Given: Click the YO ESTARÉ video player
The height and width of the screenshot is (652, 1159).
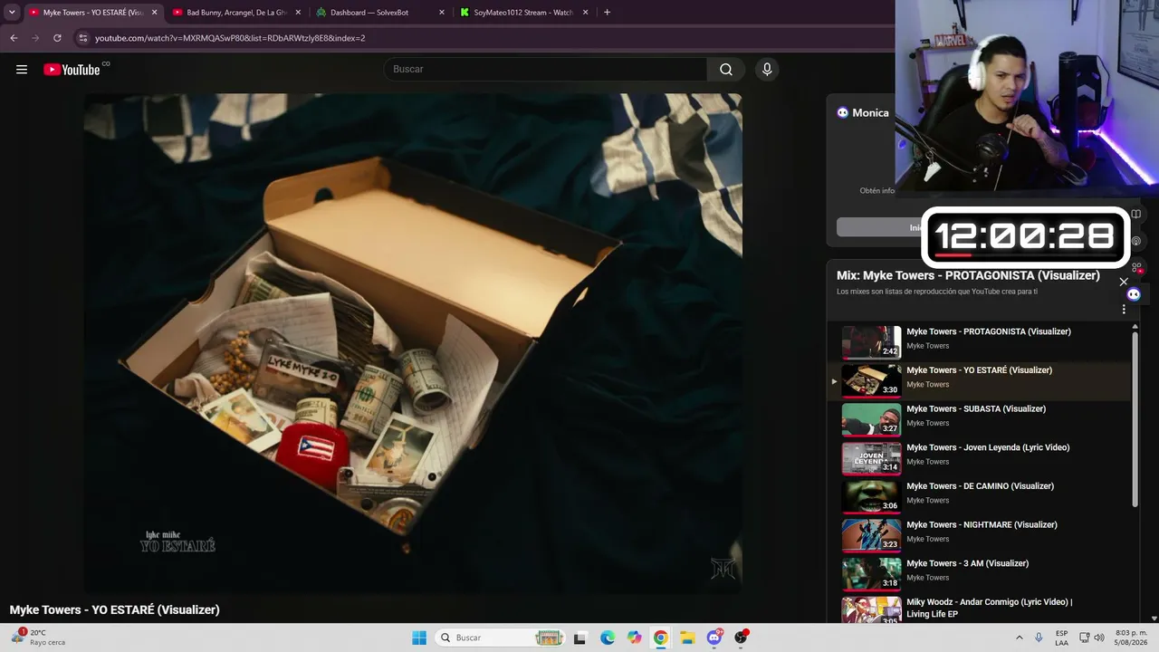Looking at the screenshot, I should click(x=413, y=343).
